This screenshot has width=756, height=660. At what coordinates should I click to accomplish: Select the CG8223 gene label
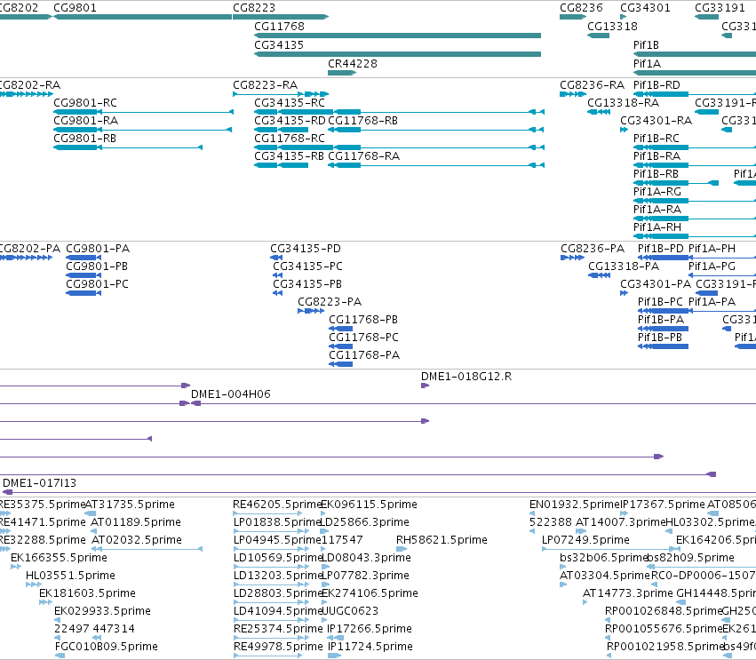[x=254, y=8]
